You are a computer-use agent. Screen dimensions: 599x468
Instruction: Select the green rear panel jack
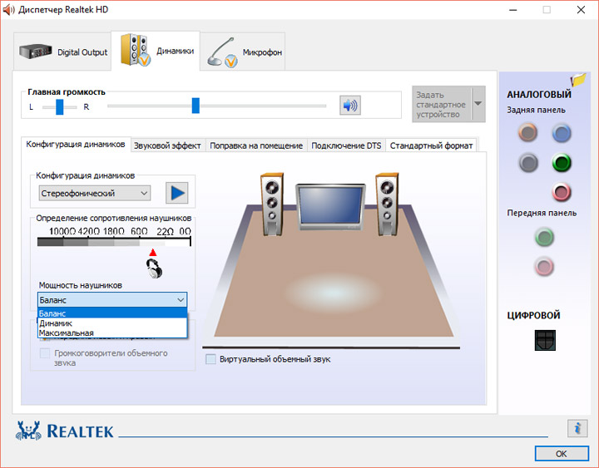(562, 163)
